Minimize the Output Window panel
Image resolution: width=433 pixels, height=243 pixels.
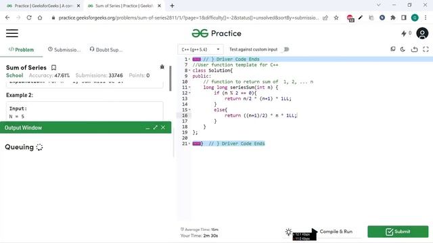click(147, 128)
